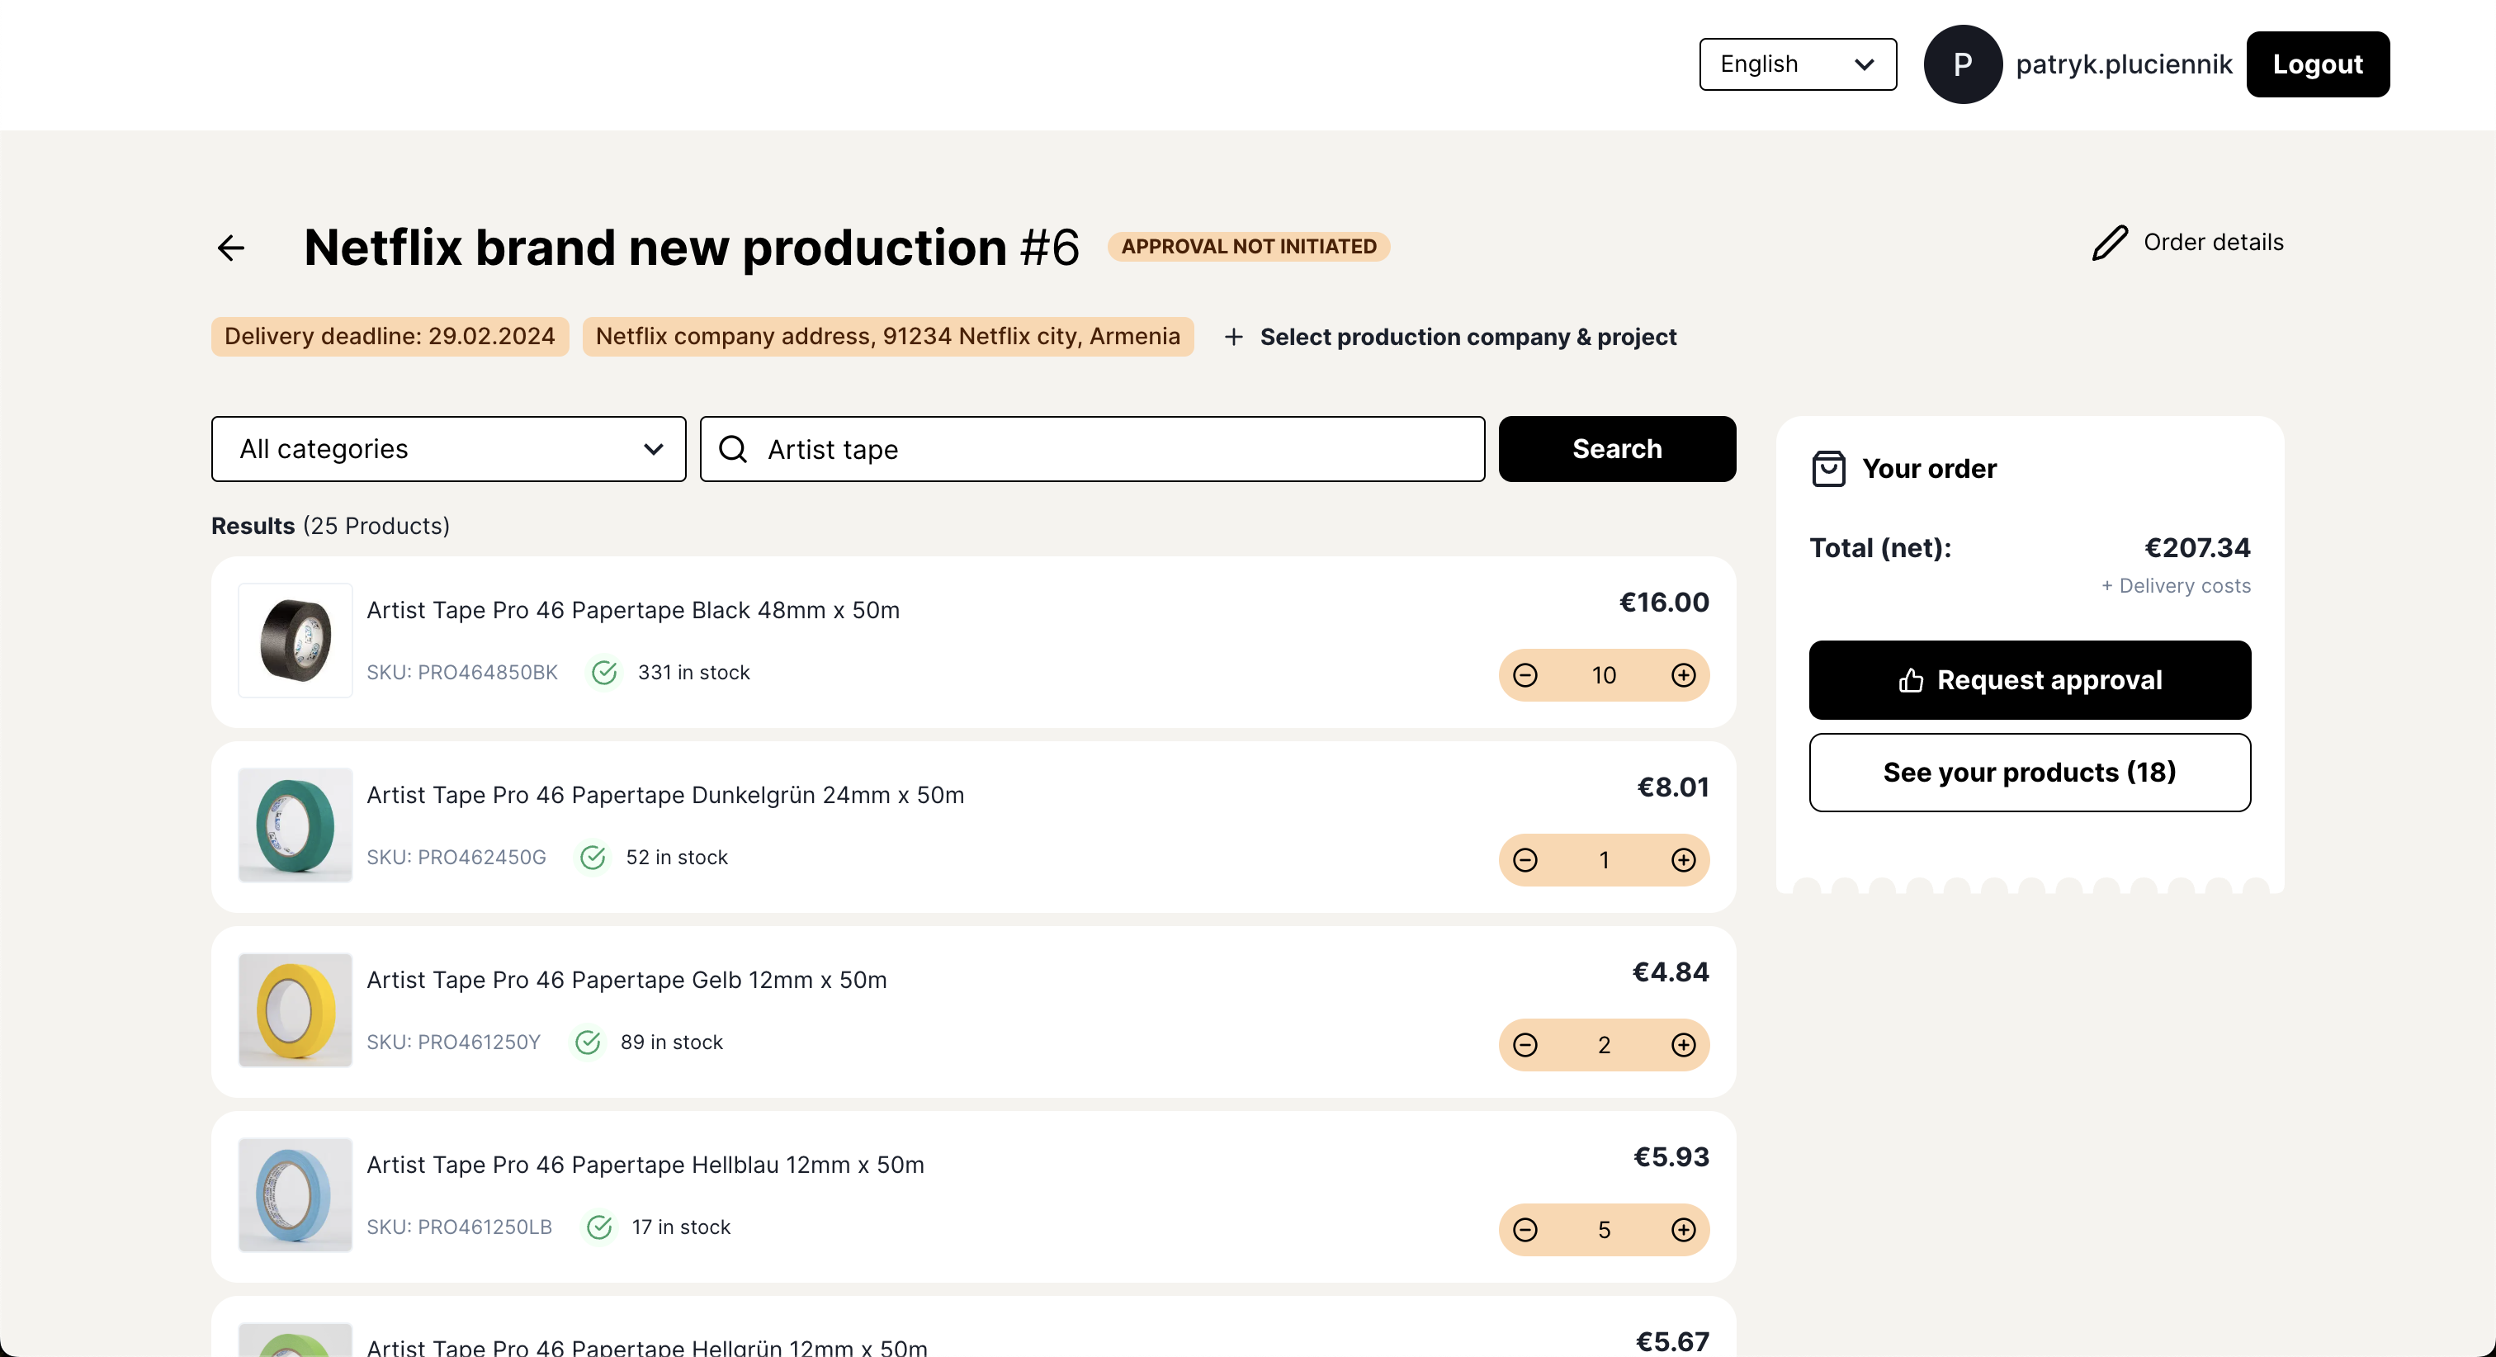Click quantity value 1 for Dunkelgrün tape
This screenshot has width=2496, height=1357.
click(1604, 860)
